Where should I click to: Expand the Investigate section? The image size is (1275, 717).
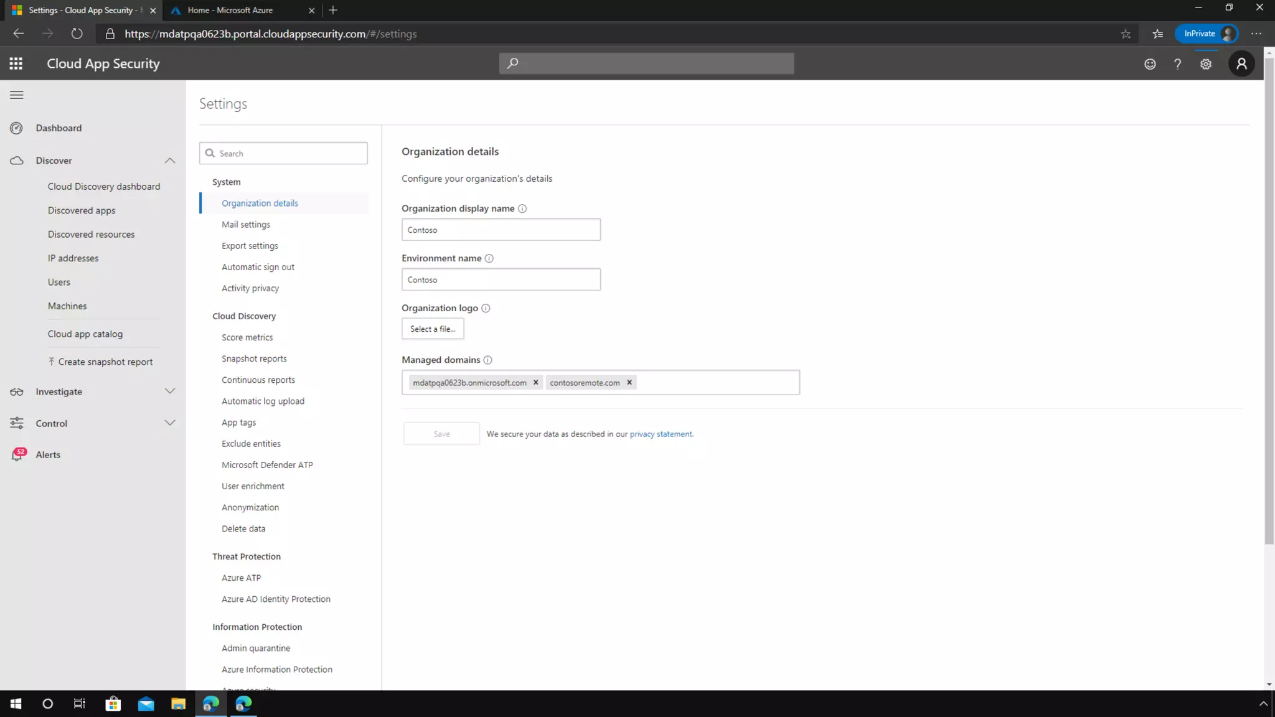pyautogui.click(x=170, y=391)
